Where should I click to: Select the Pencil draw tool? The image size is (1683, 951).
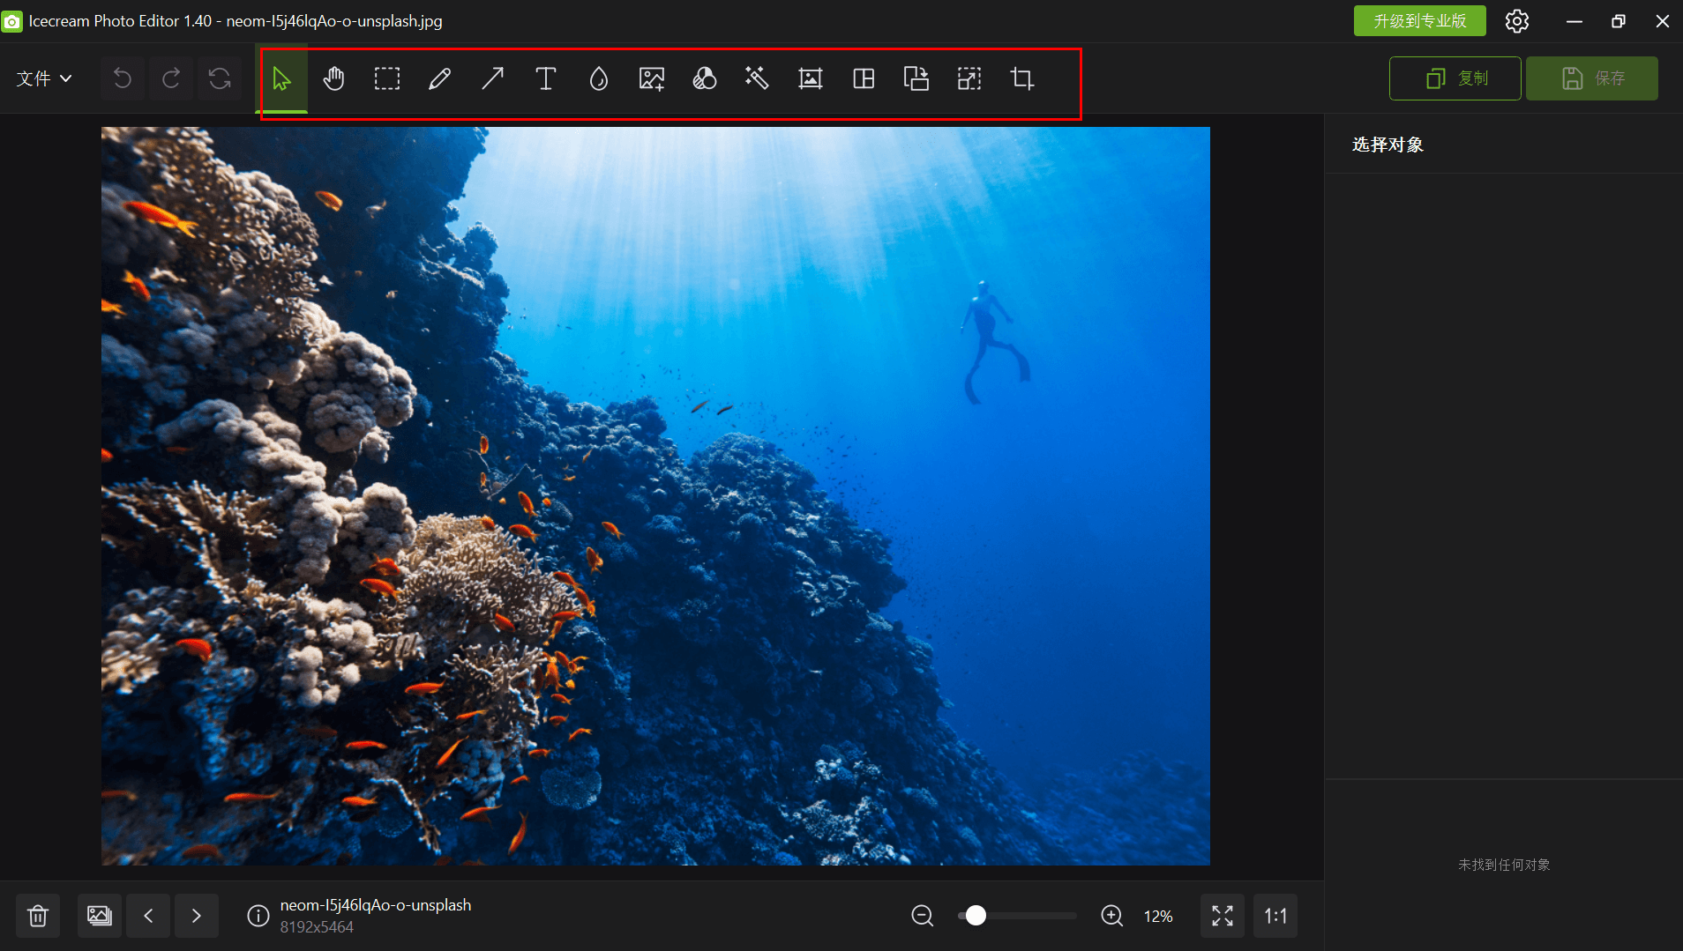point(439,79)
